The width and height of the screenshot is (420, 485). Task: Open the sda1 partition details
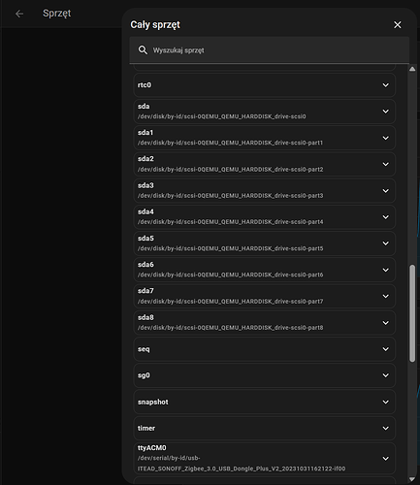[265, 138]
